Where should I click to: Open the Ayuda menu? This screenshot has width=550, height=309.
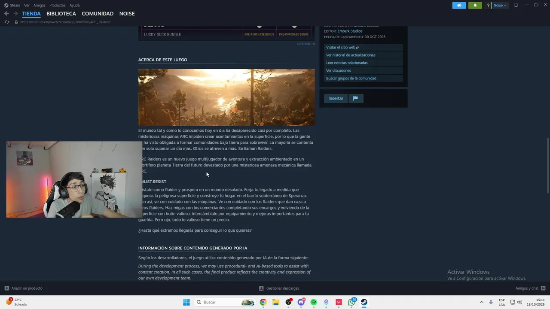coord(74,6)
